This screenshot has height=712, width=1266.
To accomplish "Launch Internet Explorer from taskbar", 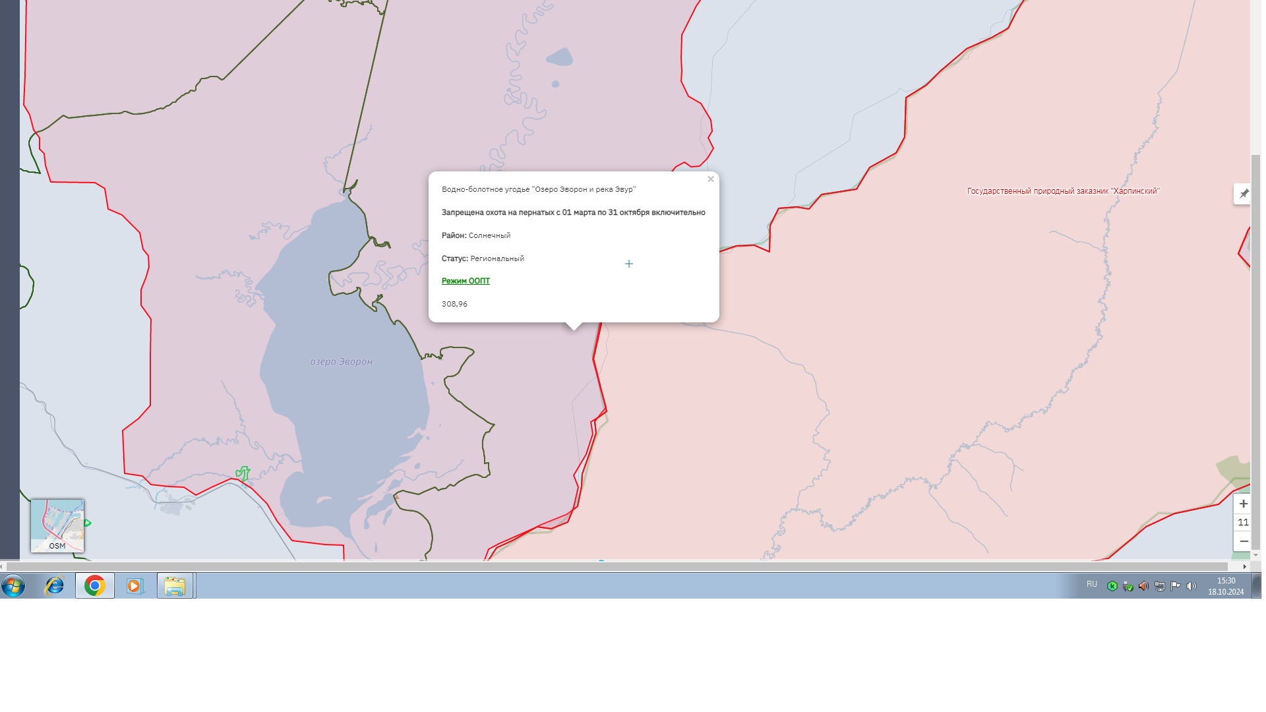I will [54, 585].
